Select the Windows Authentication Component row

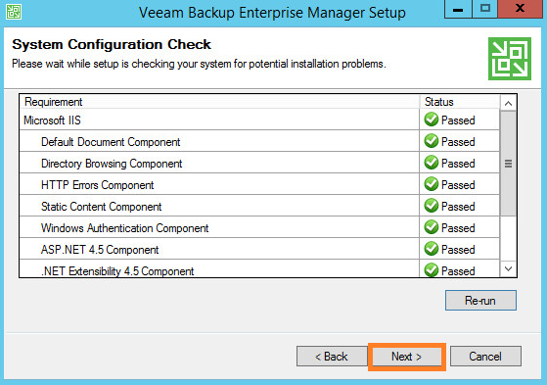click(259, 227)
